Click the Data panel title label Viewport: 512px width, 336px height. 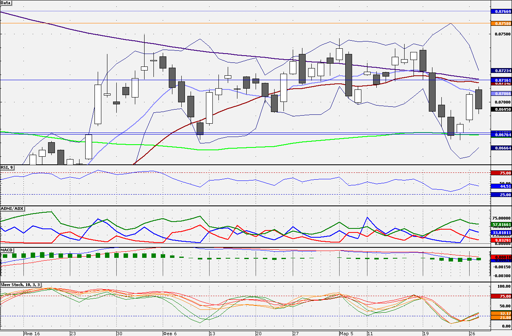point(6,2)
